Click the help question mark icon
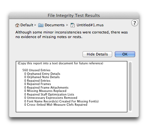Screen dimensions: 148x129 [135, 23]
